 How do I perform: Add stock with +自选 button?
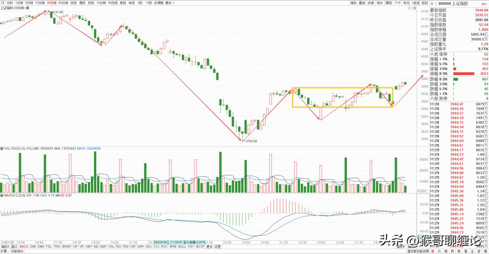click(x=416, y=3)
